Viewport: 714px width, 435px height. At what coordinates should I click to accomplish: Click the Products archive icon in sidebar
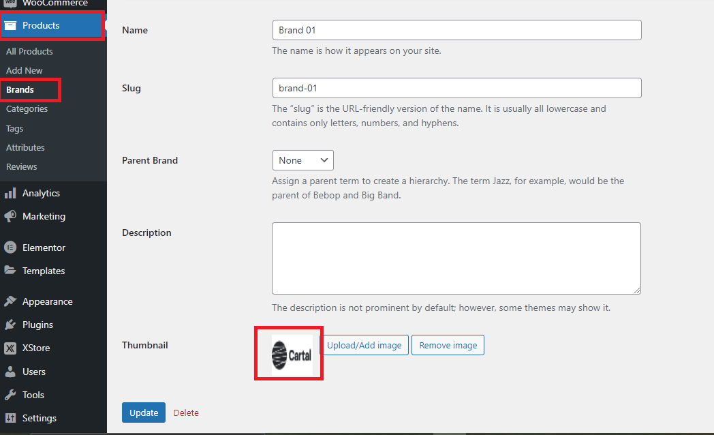pos(10,25)
